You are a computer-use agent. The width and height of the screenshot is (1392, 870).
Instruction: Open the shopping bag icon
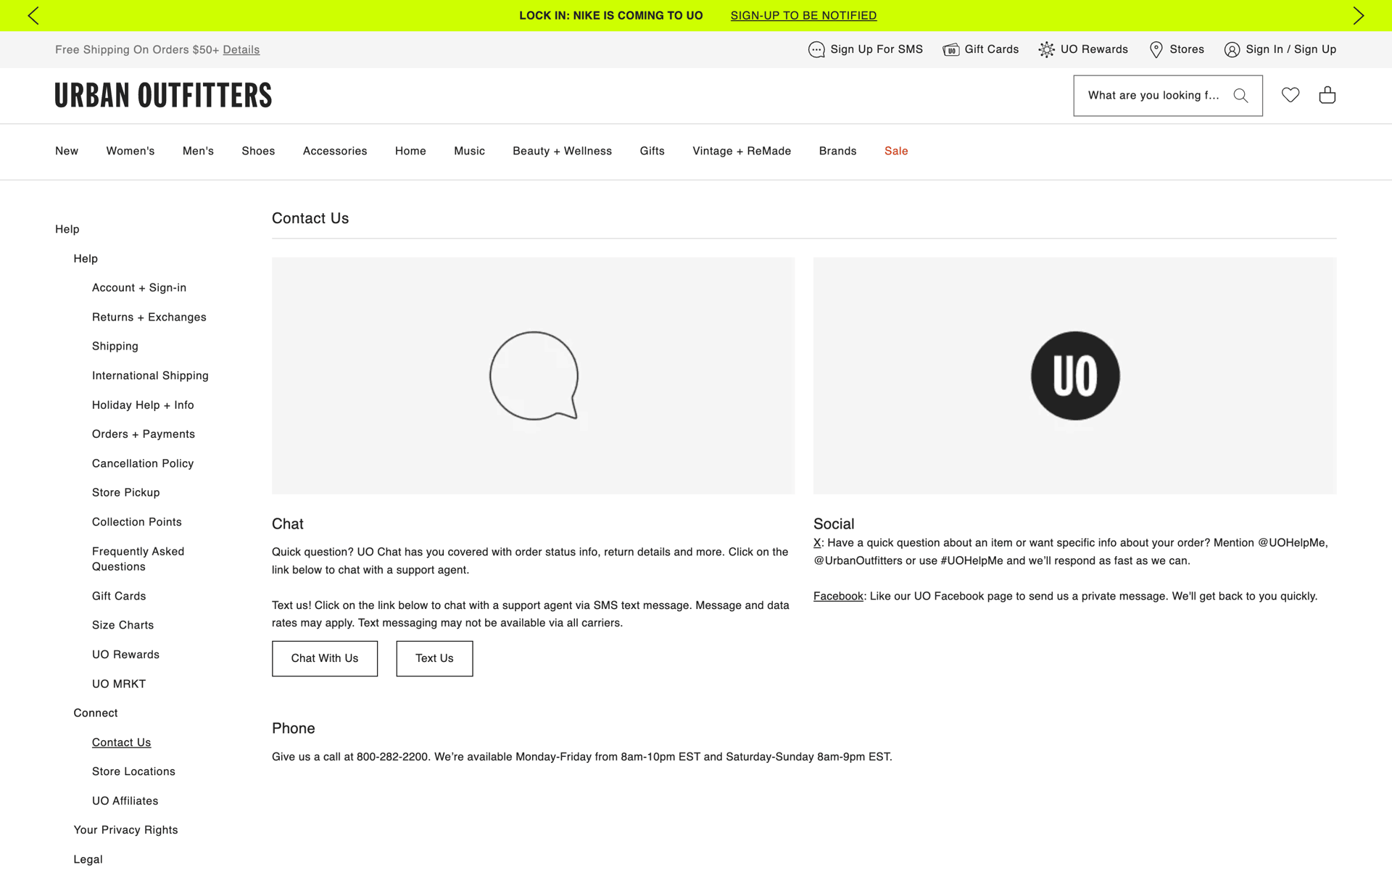point(1327,95)
